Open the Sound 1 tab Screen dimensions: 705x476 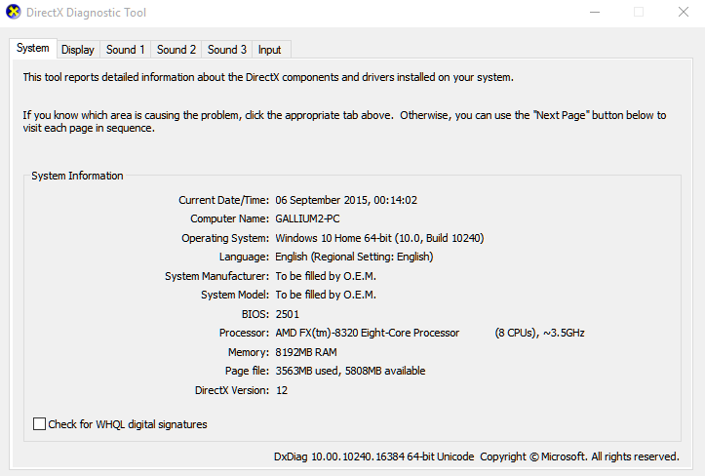pyautogui.click(x=126, y=50)
